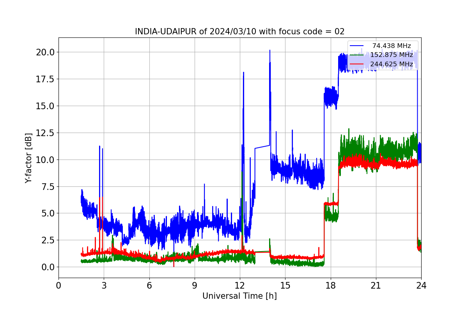This screenshot has width=468, height=312.
Task: Click the x-axis tick label 0
Action: [x=58, y=285]
